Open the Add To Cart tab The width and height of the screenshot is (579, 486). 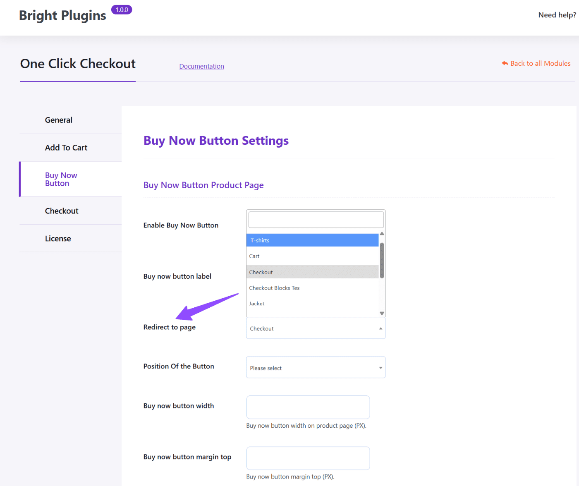tap(66, 147)
